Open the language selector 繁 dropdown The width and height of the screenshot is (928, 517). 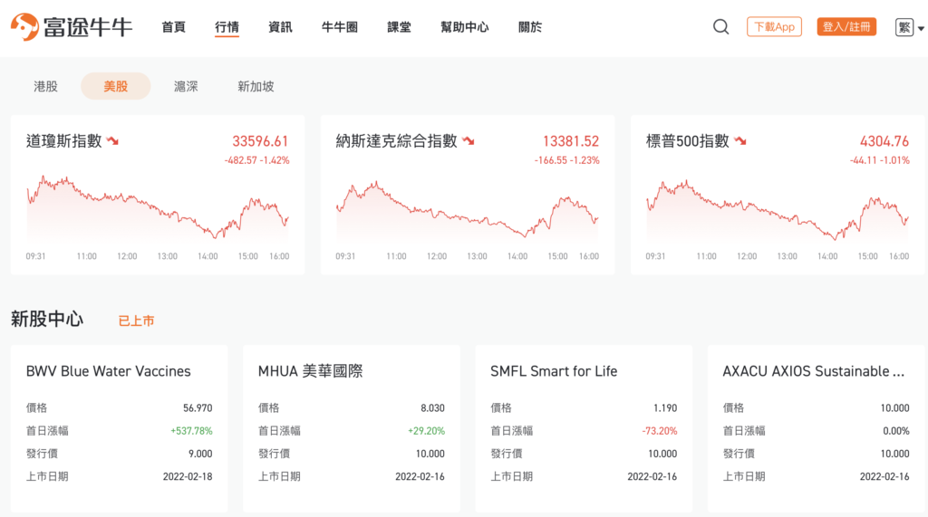tap(910, 27)
